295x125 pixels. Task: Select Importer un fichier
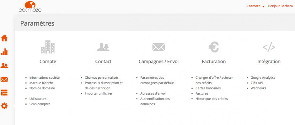99,93
